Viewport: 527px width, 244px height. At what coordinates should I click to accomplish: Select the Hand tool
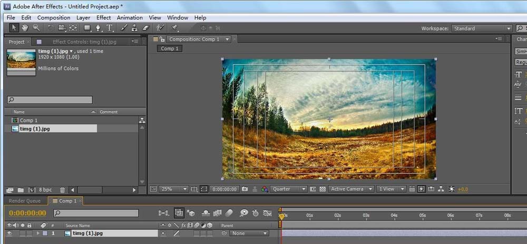[25, 28]
